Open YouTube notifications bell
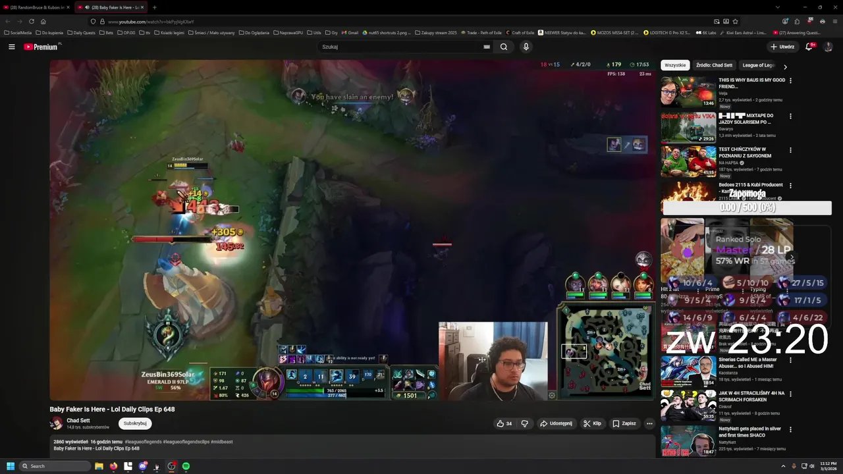This screenshot has width=843, height=474. [809, 47]
